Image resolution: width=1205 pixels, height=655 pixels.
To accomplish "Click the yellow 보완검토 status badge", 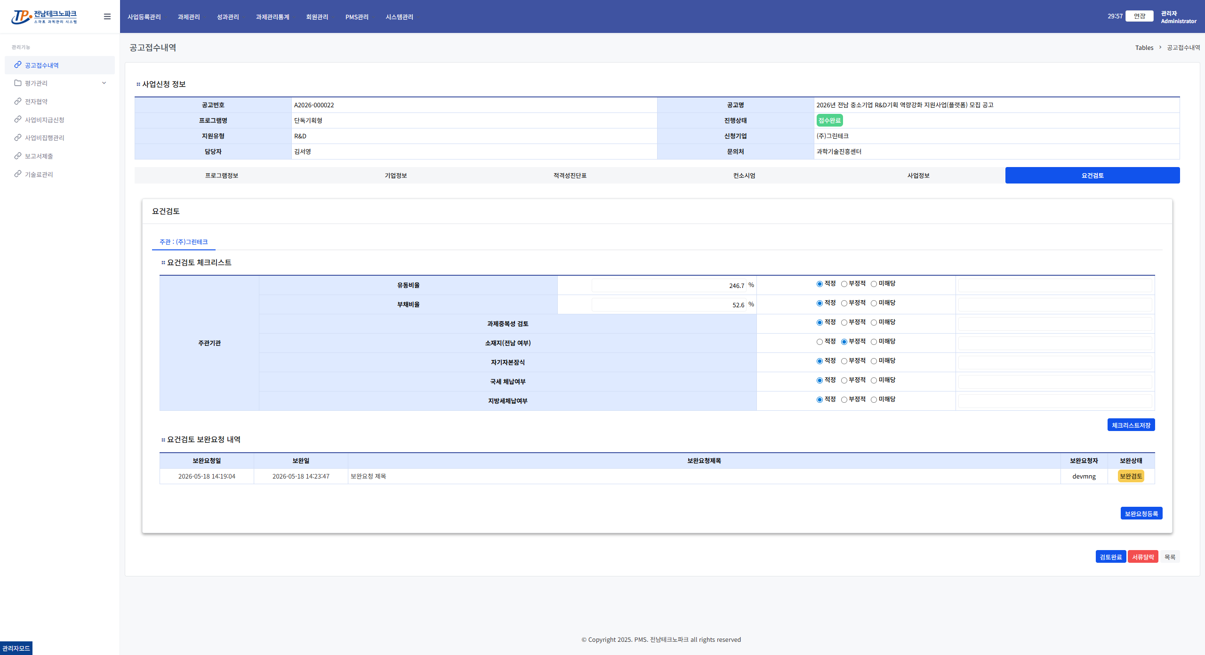I will pyautogui.click(x=1131, y=476).
